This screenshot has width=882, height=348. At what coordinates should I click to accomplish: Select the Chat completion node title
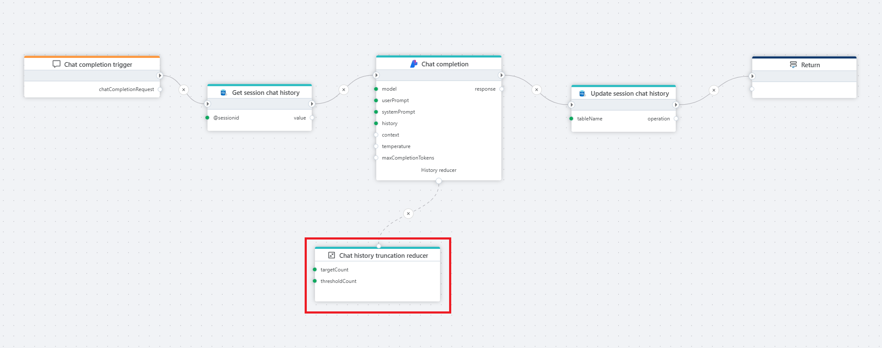pos(444,64)
